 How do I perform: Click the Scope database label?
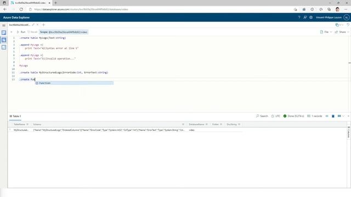pos(64,32)
